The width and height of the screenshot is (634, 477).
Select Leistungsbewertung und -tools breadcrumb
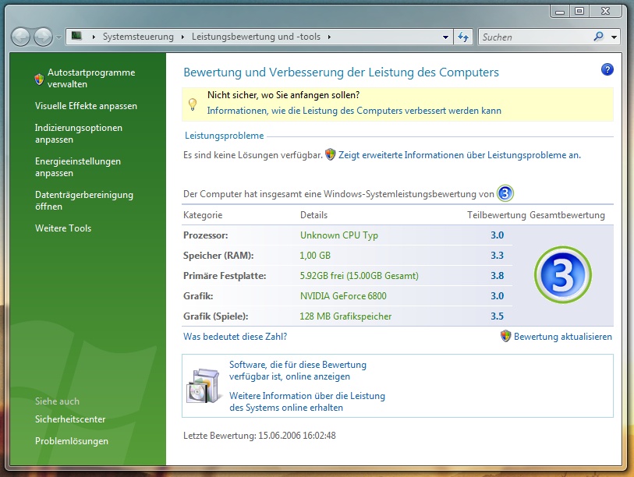pyautogui.click(x=256, y=37)
